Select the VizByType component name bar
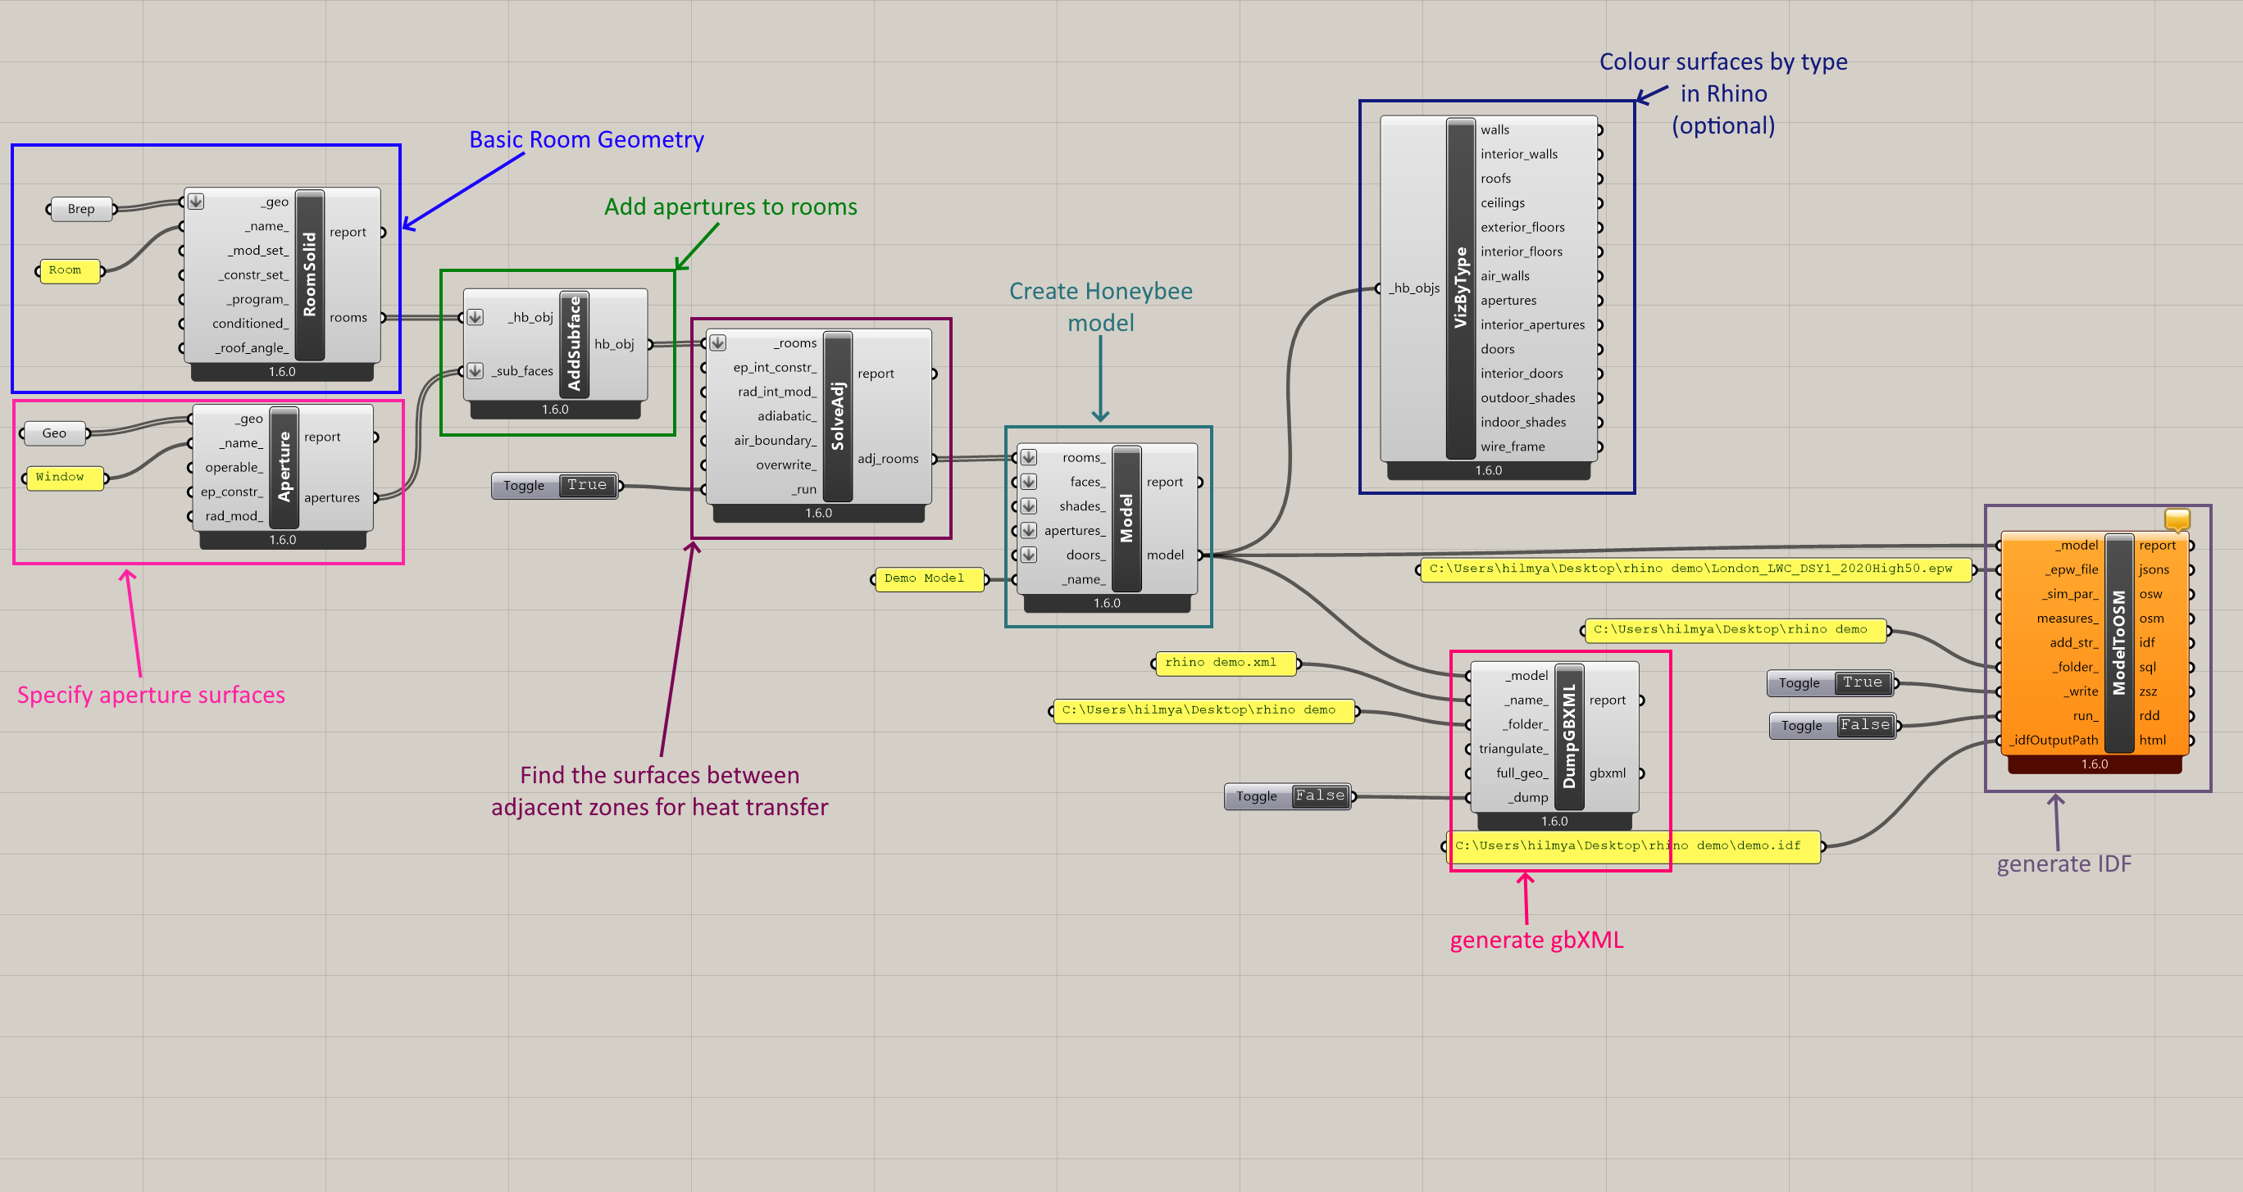Screen dimensions: 2243x1192 1461,288
